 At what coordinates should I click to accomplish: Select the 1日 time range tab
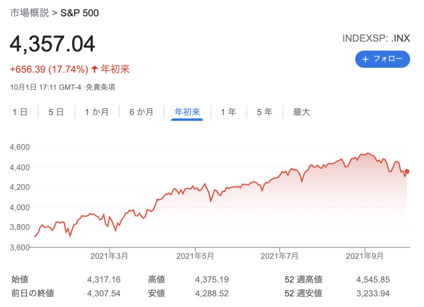(x=20, y=112)
